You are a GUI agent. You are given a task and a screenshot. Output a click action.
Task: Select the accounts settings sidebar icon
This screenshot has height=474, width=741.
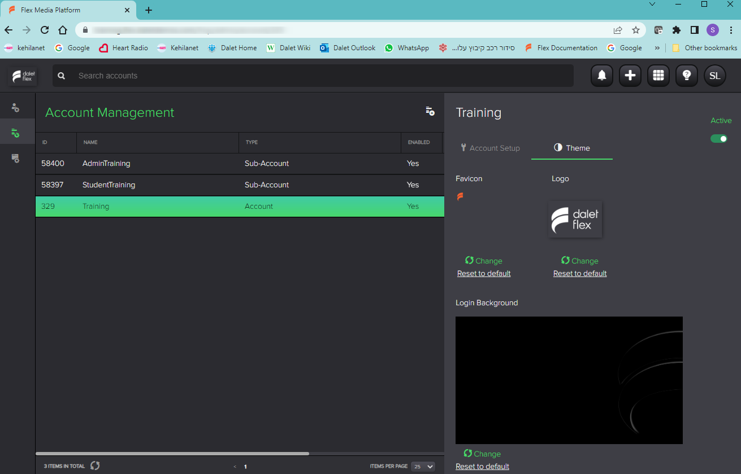(16, 133)
